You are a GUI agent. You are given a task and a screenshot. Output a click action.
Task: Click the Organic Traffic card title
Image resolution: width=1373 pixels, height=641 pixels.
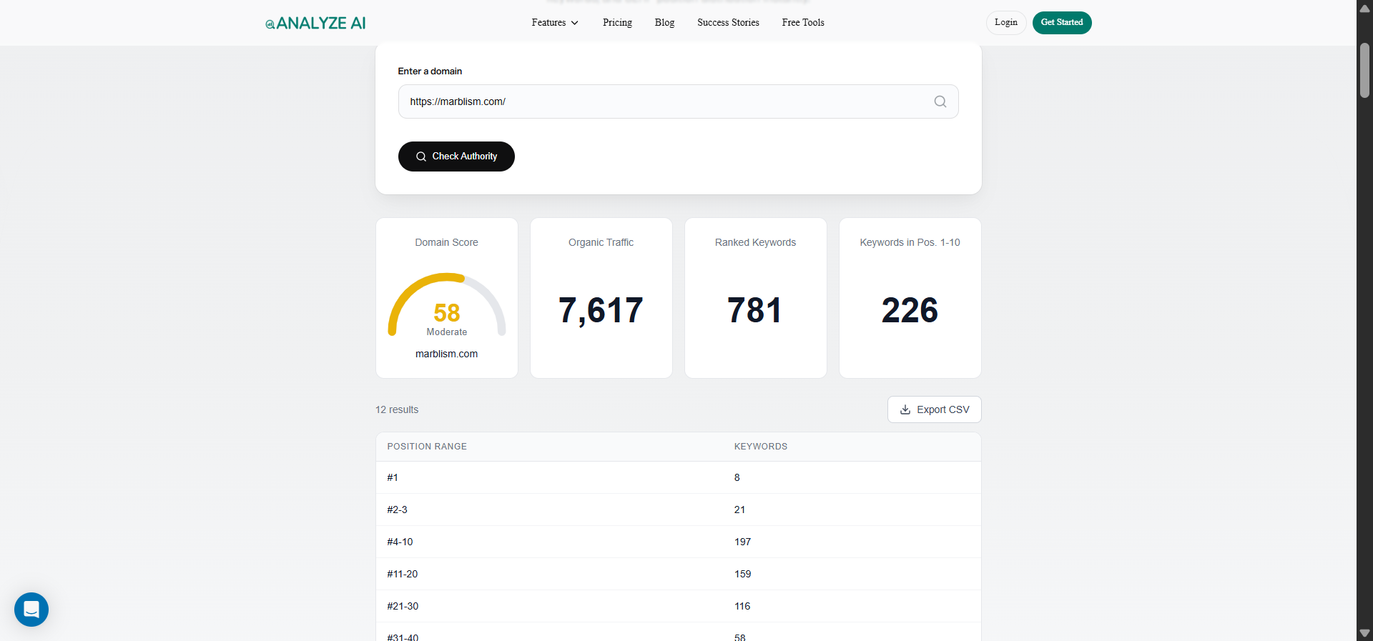(601, 242)
